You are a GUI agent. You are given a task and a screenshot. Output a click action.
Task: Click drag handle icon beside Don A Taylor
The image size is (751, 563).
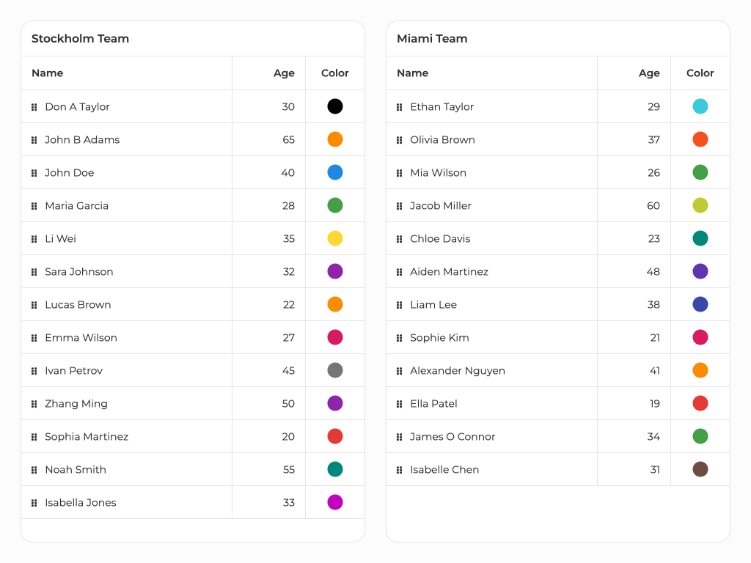point(34,107)
